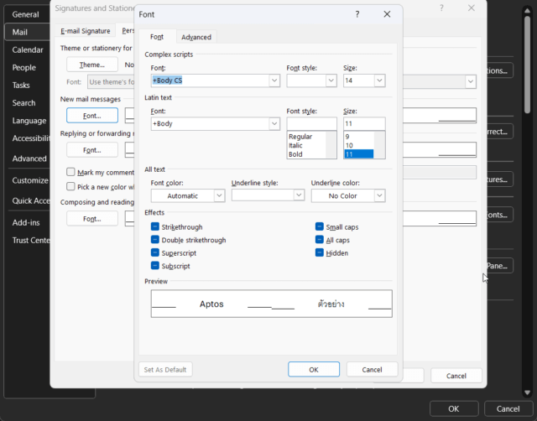Select People in Outlook Options sidebar
The image size is (537, 421).
coord(24,68)
